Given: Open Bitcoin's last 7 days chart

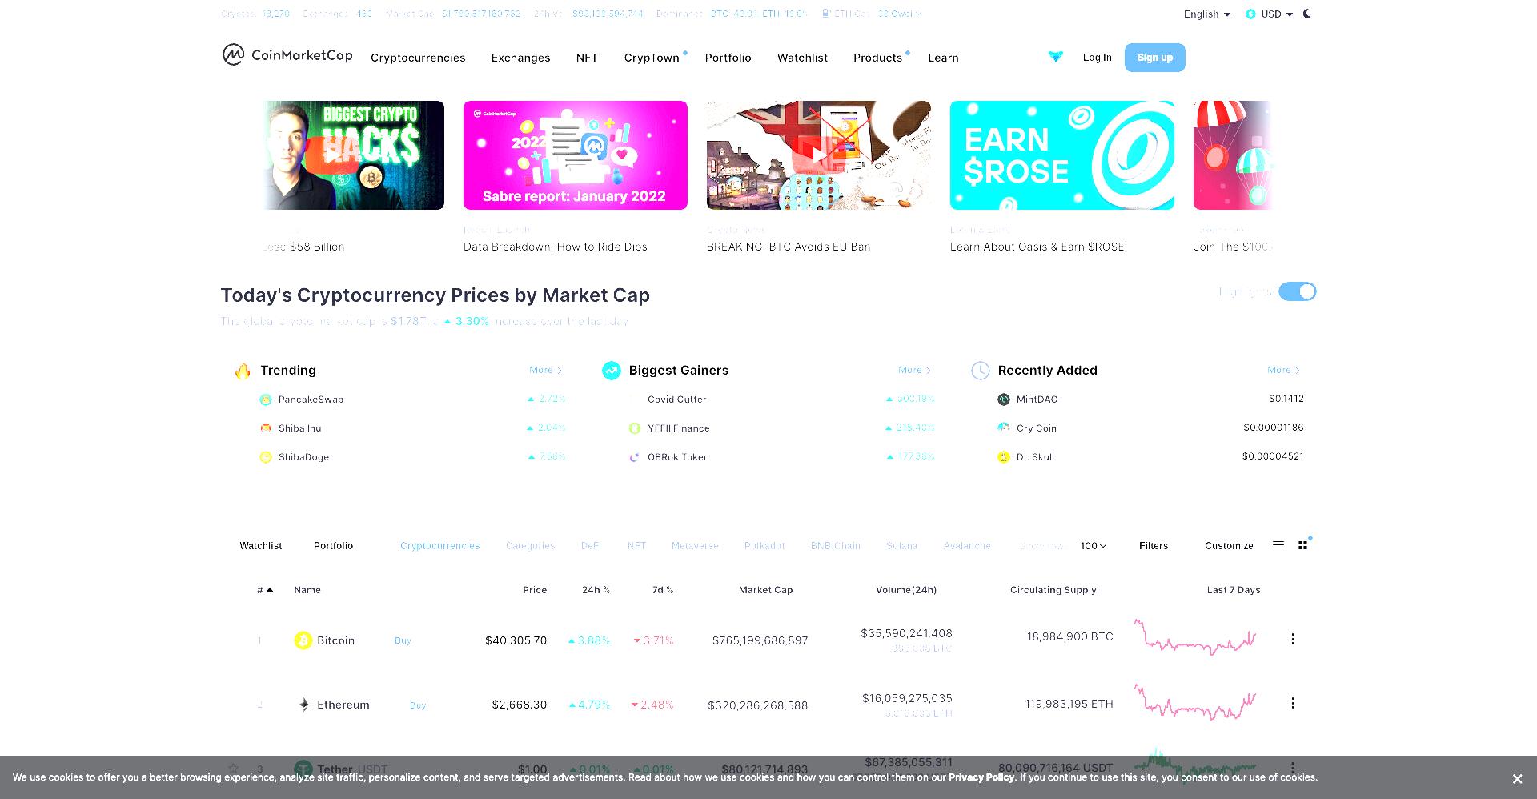Looking at the screenshot, I should pos(1195,637).
